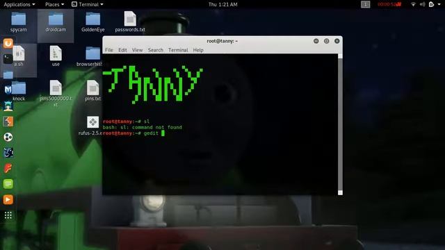This screenshot has width=445, height=250.
Task: Open the Terminal app menu in top bar
Action: point(88,4)
